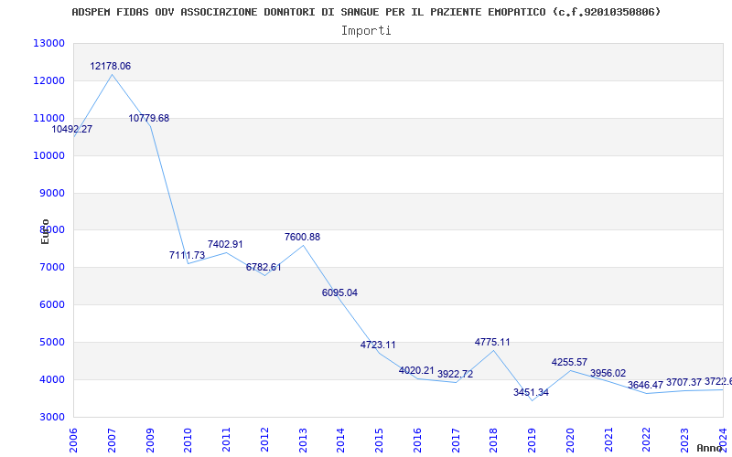
Task: Click the 10492.27 data label for 2006
Action: (x=71, y=130)
